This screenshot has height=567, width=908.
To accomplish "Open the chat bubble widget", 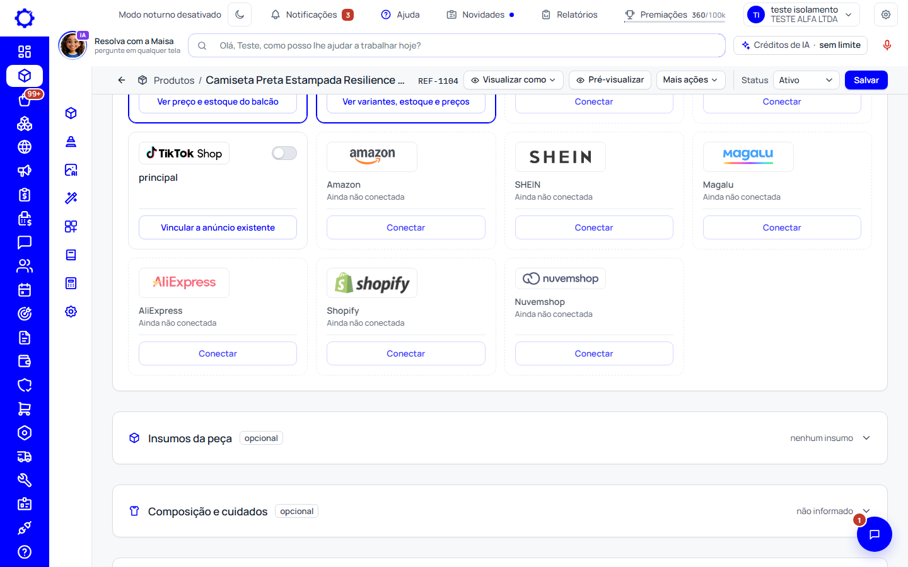I will click(874, 534).
